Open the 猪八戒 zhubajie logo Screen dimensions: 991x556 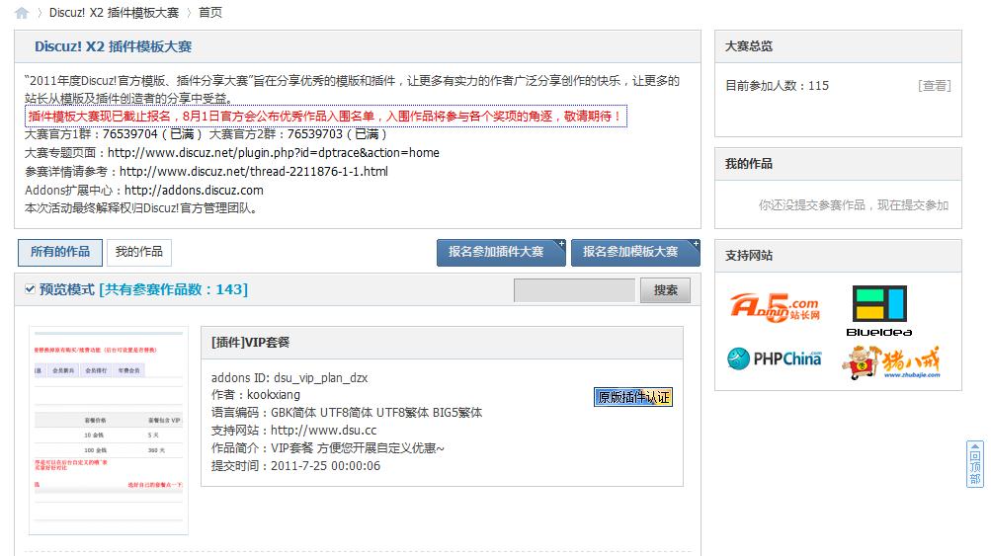[x=891, y=362]
